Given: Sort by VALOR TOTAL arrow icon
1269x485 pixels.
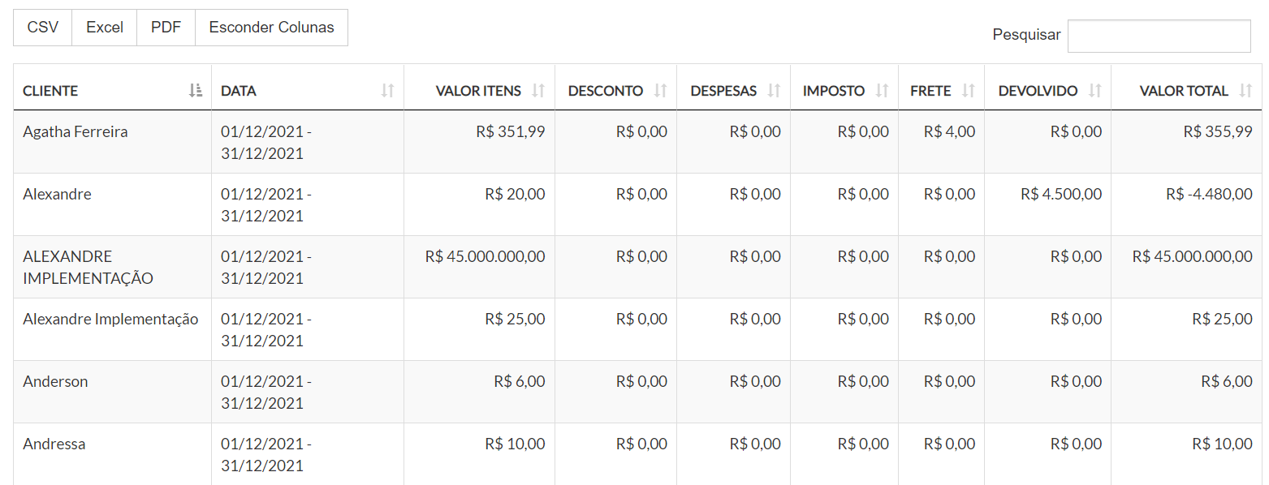Looking at the screenshot, I should click(1245, 91).
